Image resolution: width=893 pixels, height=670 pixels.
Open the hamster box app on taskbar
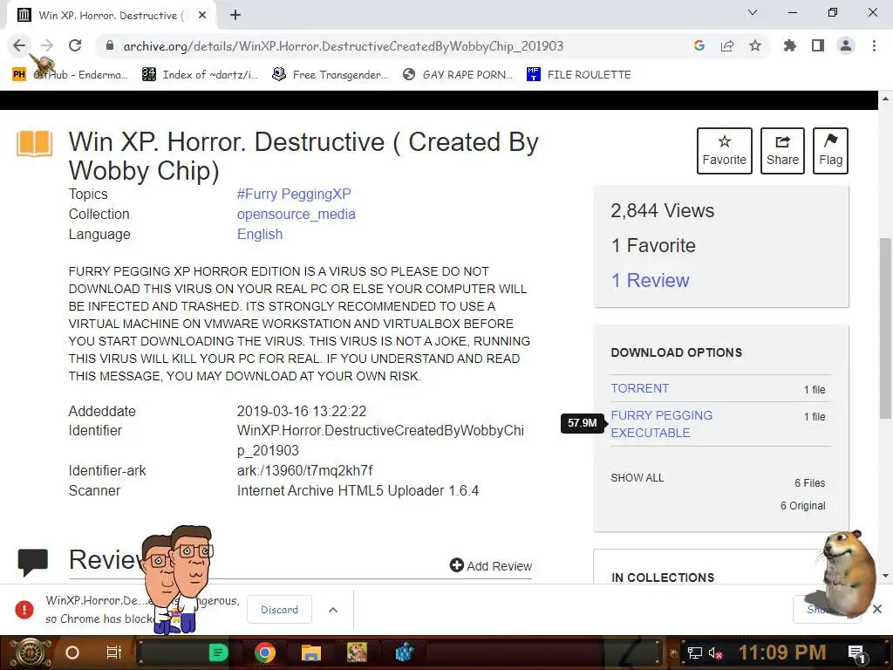[357, 653]
